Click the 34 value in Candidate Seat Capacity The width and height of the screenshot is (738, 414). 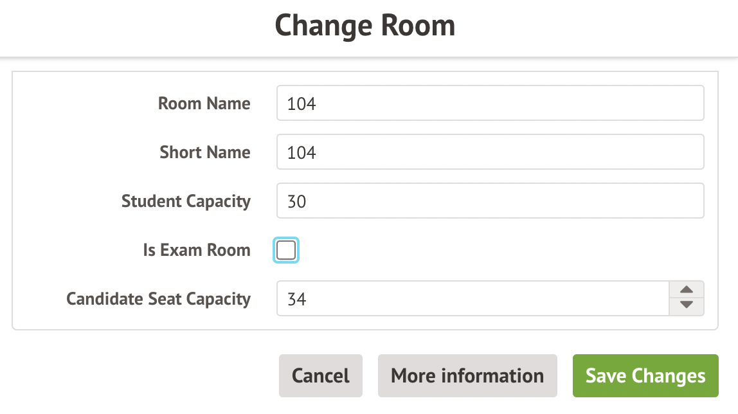(297, 299)
